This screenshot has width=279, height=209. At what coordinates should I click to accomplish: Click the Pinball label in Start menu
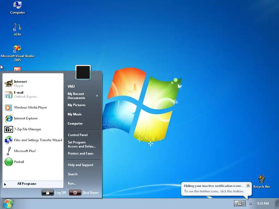click(x=19, y=162)
